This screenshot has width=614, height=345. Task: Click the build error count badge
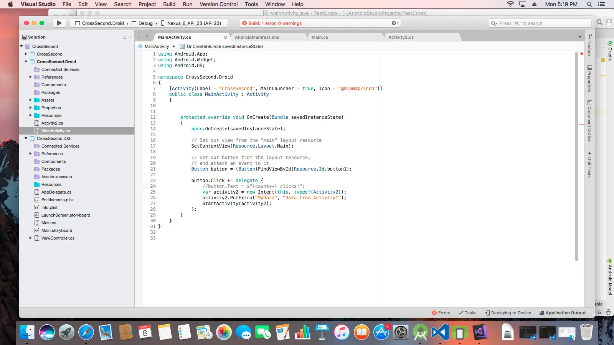point(395,23)
